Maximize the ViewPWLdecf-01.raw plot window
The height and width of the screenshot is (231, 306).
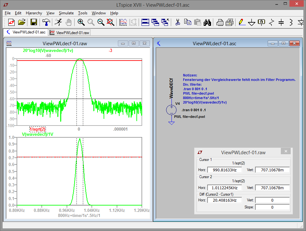(x=134, y=43)
